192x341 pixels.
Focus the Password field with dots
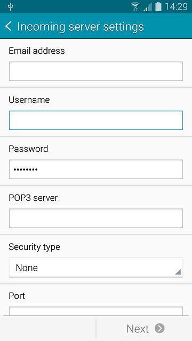(x=96, y=169)
